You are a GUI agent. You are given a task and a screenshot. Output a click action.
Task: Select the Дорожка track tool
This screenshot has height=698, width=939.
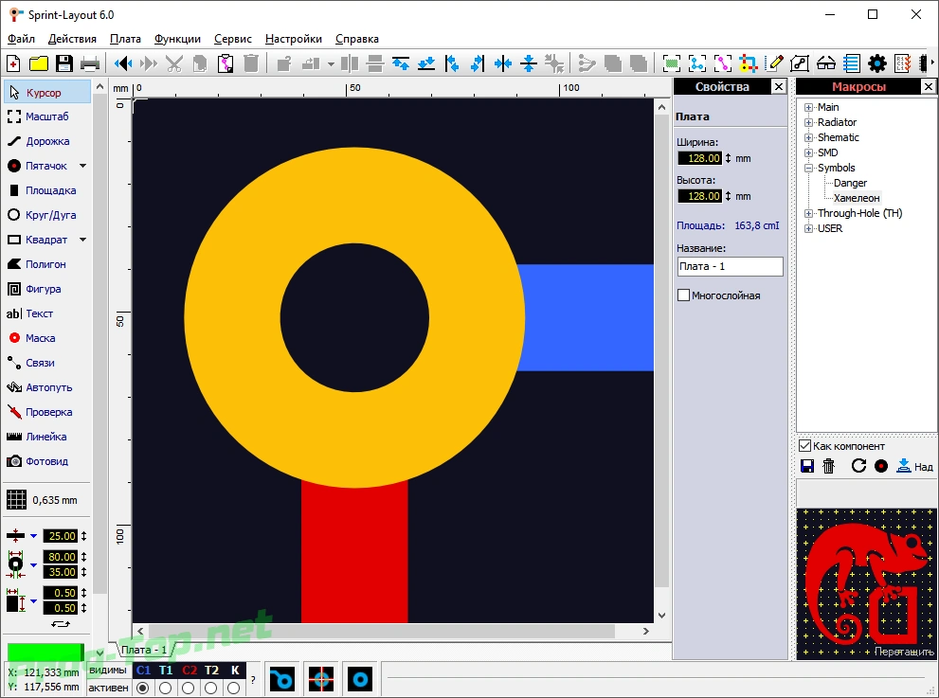pos(47,141)
